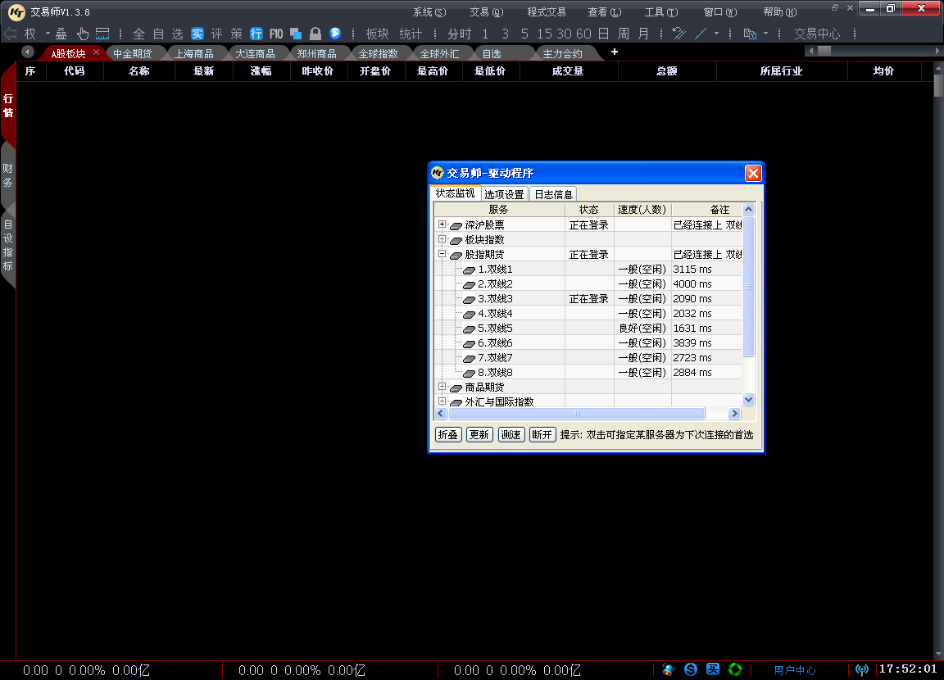Click the 行 industry sector icon
The image size is (944, 680).
pyautogui.click(x=256, y=34)
